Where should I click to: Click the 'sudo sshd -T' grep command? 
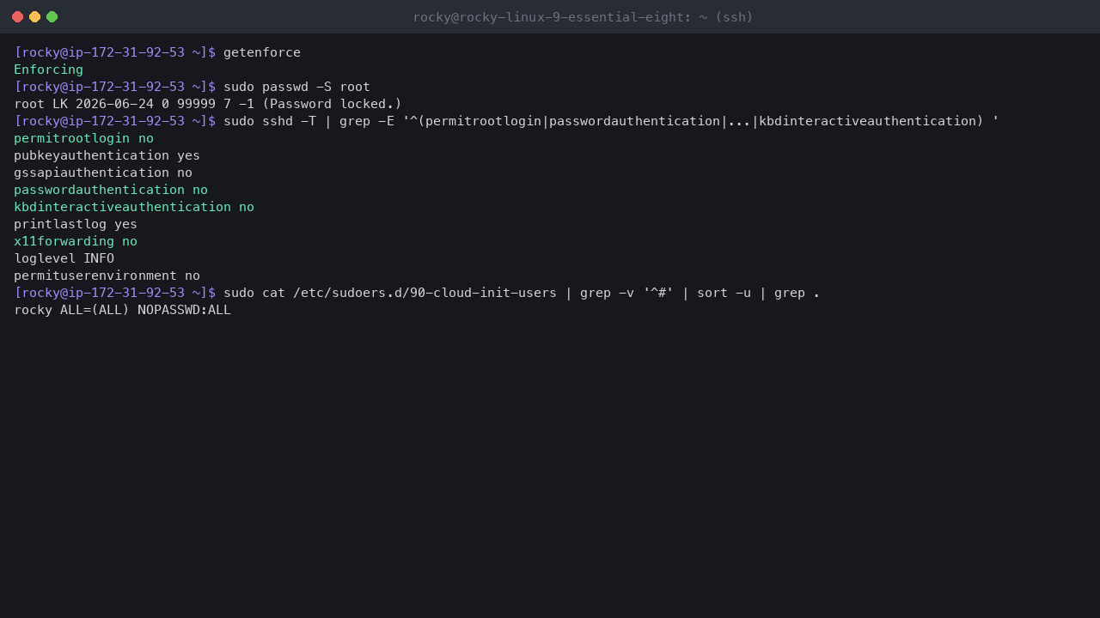[x=611, y=121]
